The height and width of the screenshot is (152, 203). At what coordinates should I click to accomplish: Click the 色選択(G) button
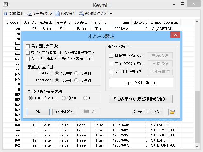[160, 64]
